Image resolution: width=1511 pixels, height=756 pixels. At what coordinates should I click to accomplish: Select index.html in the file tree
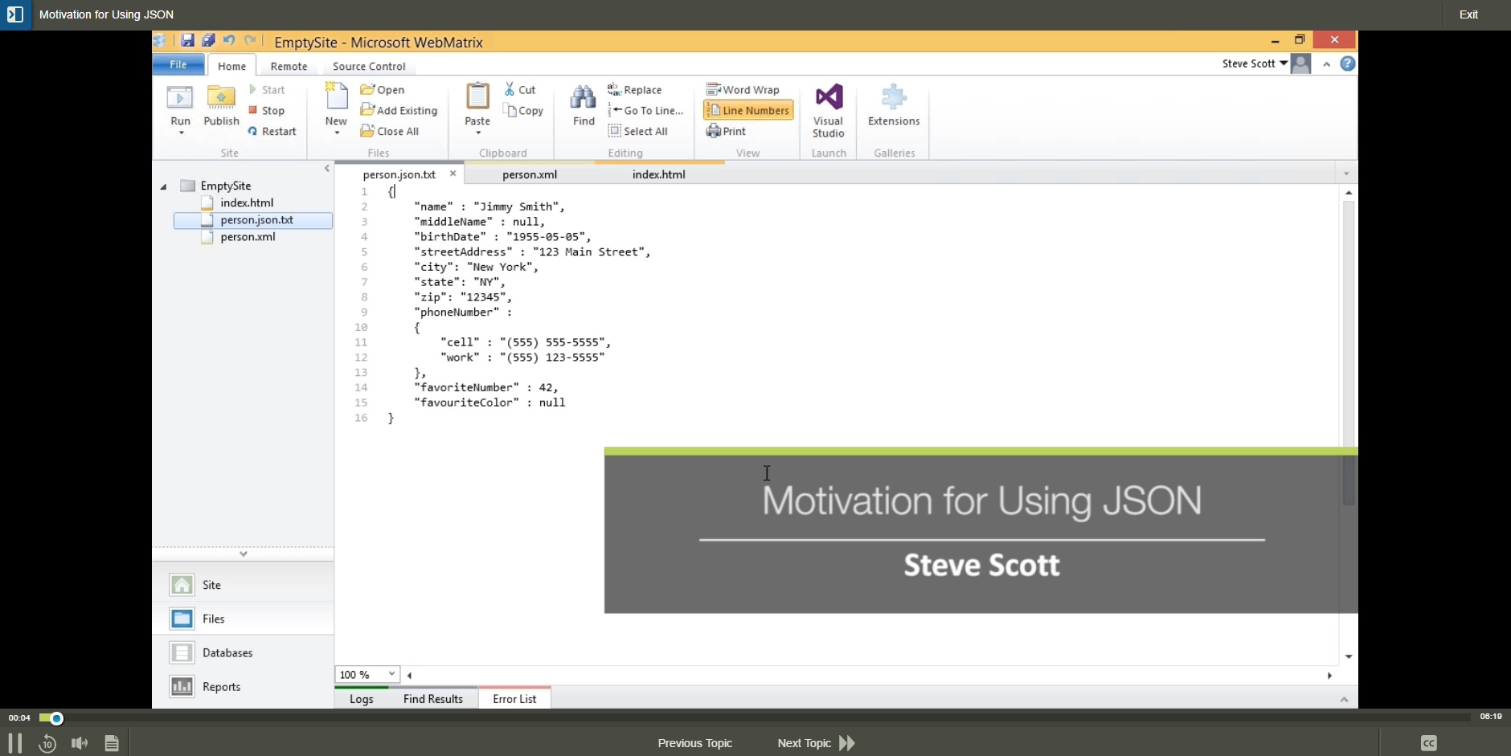(x=247, y=203)
